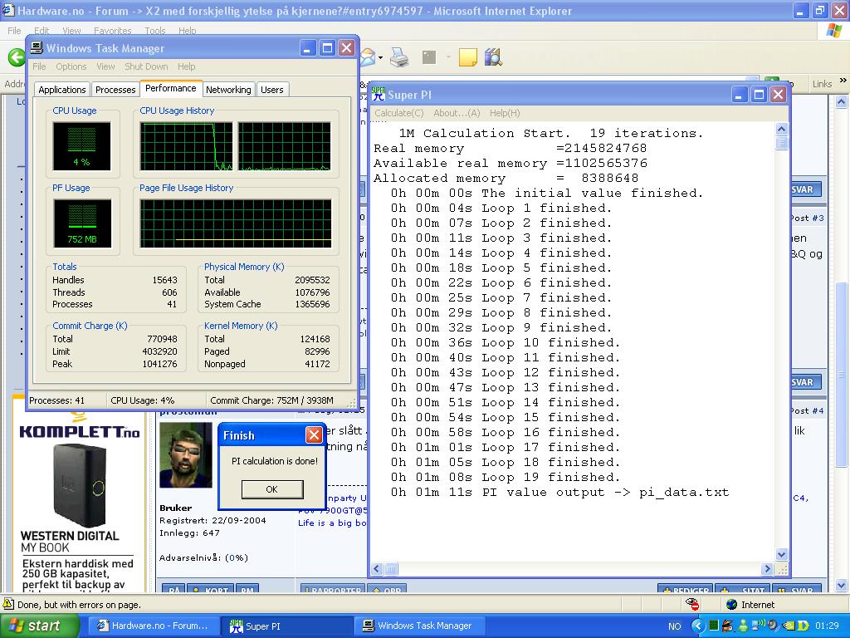Image resolution: width=850 pixels, height=638 pixels.
Task: Open Task Manager File menu
Action: (x=39, y=66)
